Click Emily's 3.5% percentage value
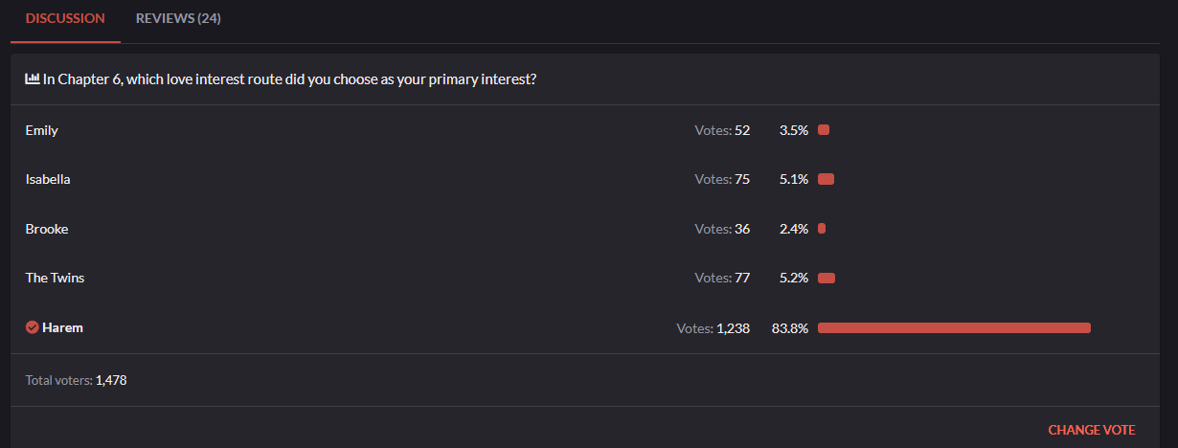Image resolution: width=1178 pixels, height=448 pixels. 794,130
